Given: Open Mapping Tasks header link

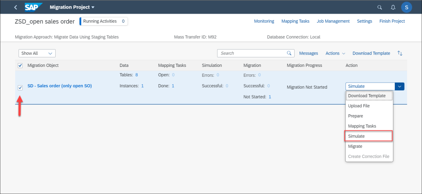Looking at the screenshot, I should click(x=295, y=21).
